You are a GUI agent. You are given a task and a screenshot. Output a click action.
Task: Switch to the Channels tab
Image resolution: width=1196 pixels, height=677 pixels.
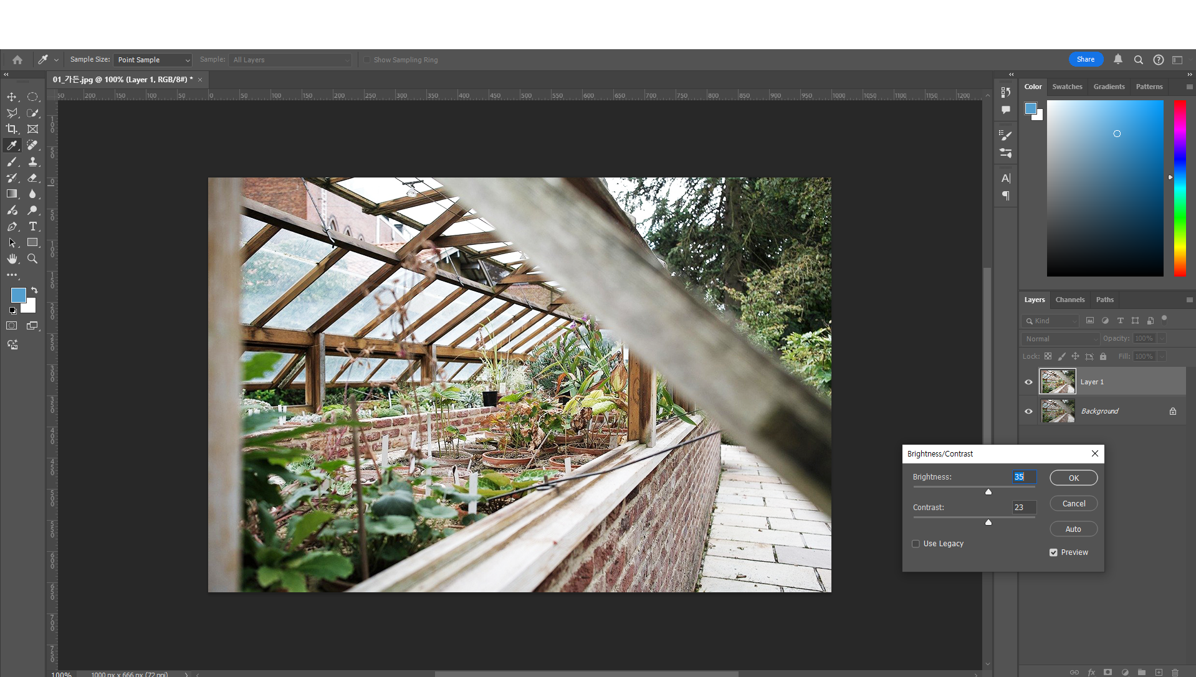click(1070, 300)
